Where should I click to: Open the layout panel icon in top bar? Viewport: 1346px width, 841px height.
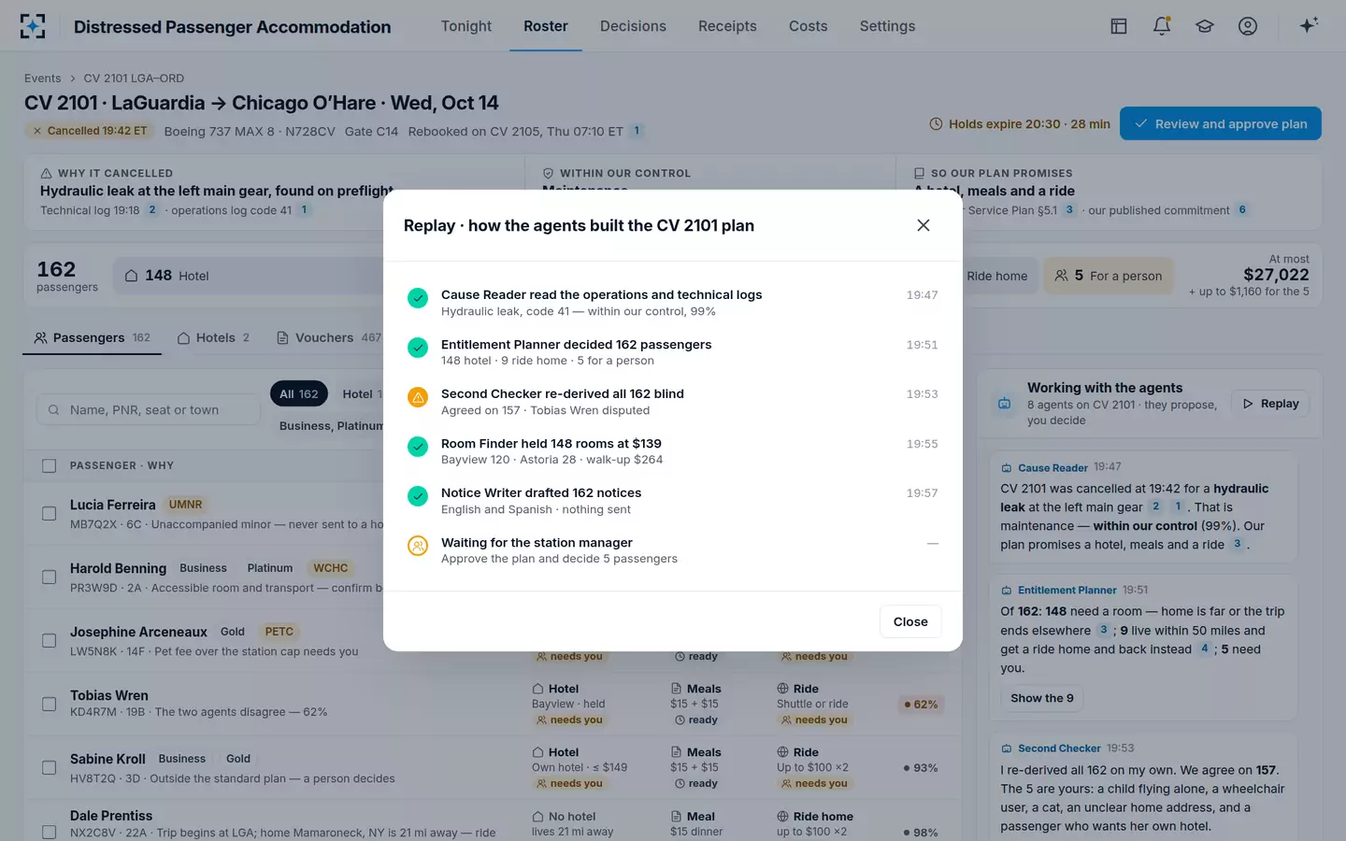click(1119, 26)
